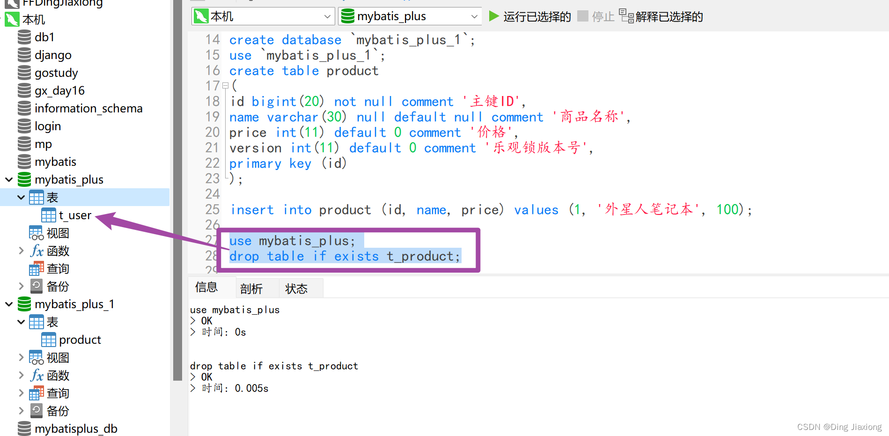The image size is (889, 436).
Task: Collapse the mybatis_plus database node
Action: pos(9,179)
